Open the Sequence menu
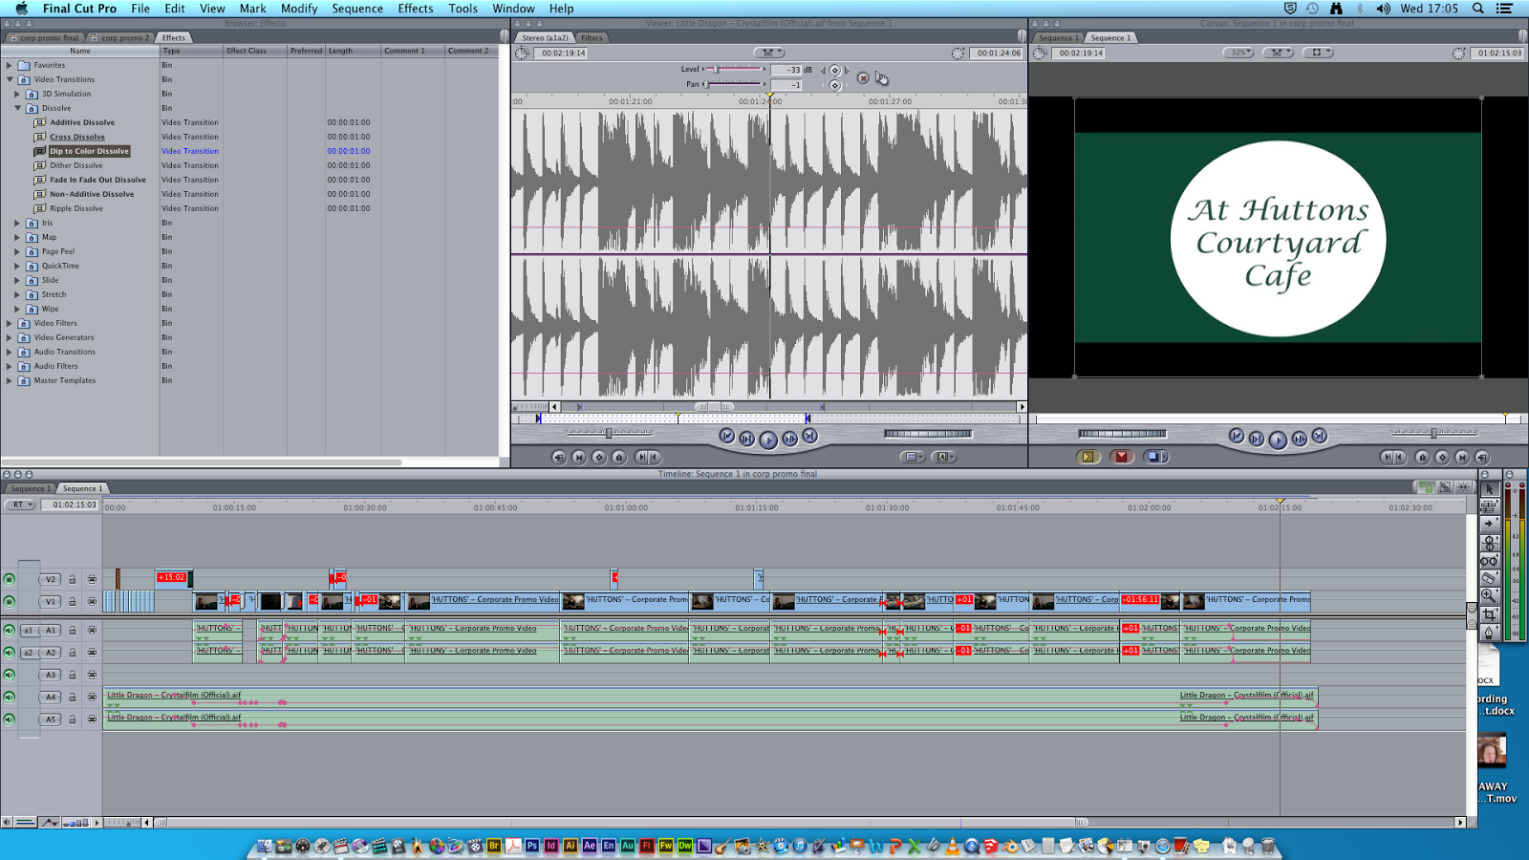Image resolution: width=1529 pixels, height=860 pixels. (x=357, y=9)
